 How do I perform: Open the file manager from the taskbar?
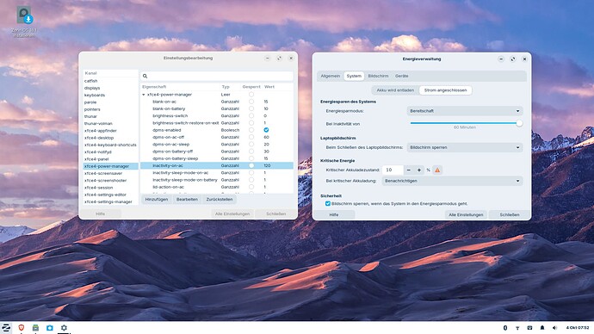pos(35,328)
